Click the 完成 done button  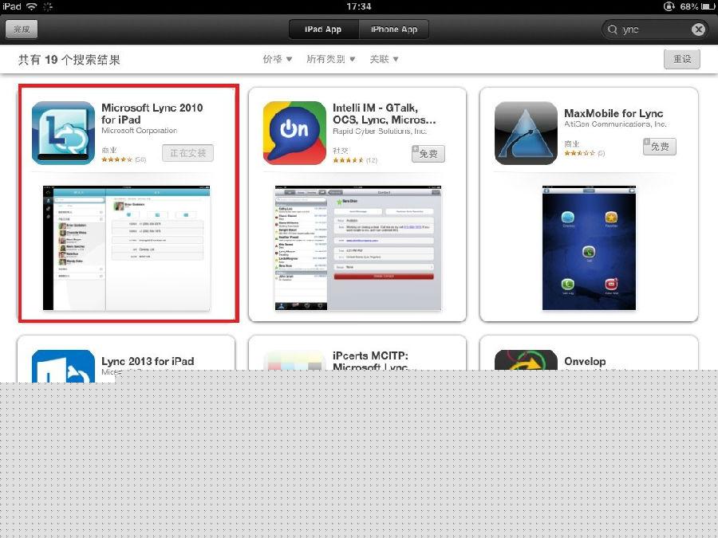click(x=22, y=29)
